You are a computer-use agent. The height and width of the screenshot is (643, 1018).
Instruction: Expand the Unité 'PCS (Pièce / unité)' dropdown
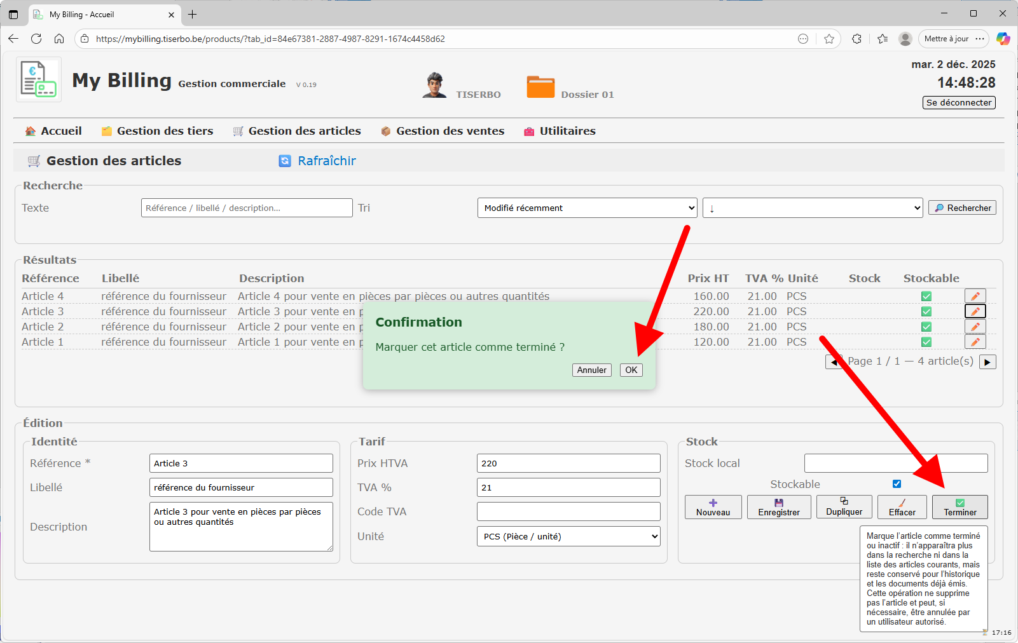(568, 536)
